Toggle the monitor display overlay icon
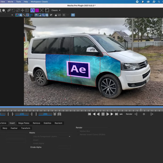The height and width of the screenshot is (163, 163). pyautogui.click(x=36, y=15)
